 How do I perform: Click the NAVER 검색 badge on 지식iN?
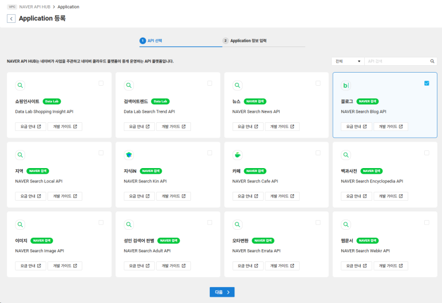pos(151,171)
